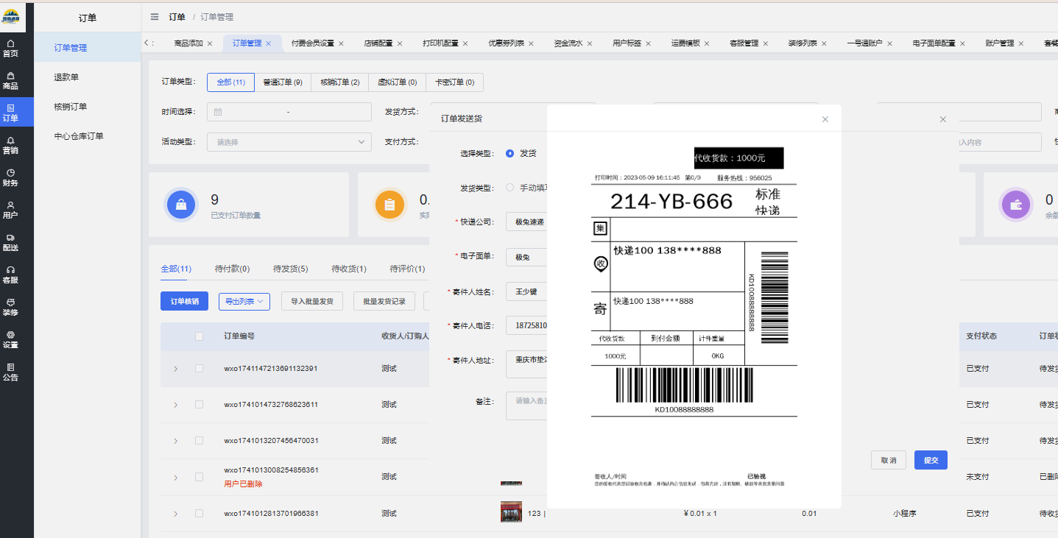Open the 导出列表 dropdown button
The width and height of the screenshot is (1058, 538).
click(x=244, y=301)
